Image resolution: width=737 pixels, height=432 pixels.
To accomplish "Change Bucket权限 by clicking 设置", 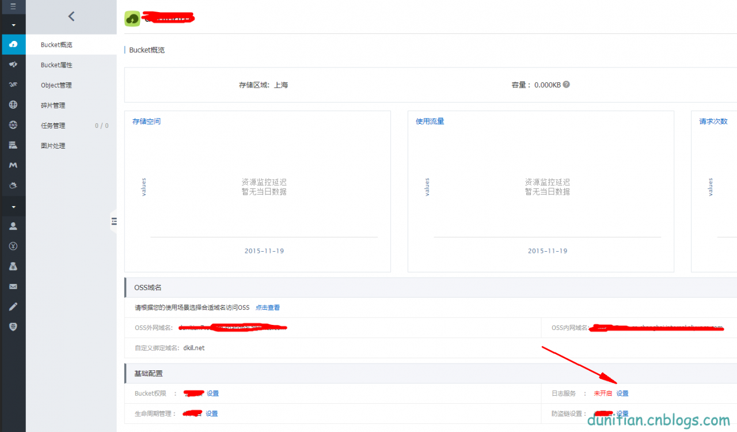I will (x=212, y=393).
